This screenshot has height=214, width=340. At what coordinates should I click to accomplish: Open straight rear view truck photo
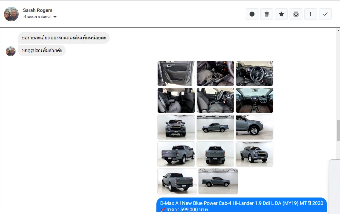click(215, 154)
